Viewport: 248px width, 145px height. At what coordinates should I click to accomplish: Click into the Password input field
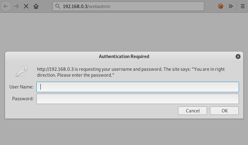(x=137, y=99)
